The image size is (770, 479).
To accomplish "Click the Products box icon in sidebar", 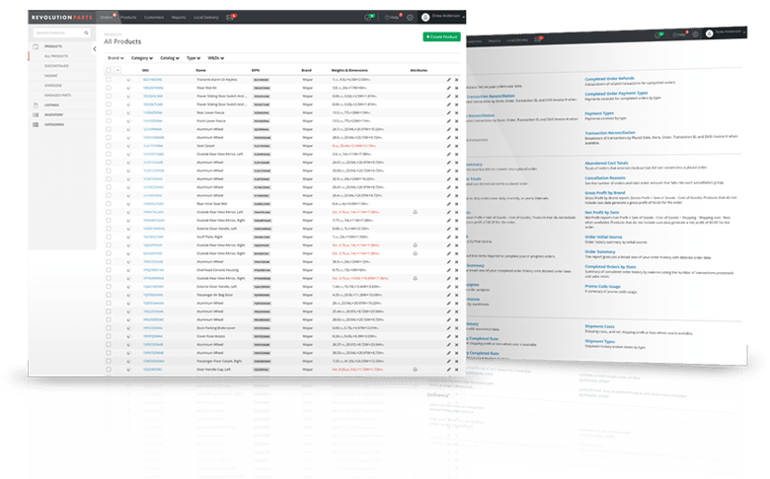I will point(37,47).
